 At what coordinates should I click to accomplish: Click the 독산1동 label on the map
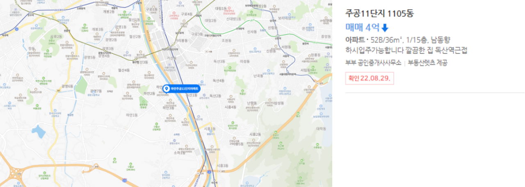pos(192,95)
